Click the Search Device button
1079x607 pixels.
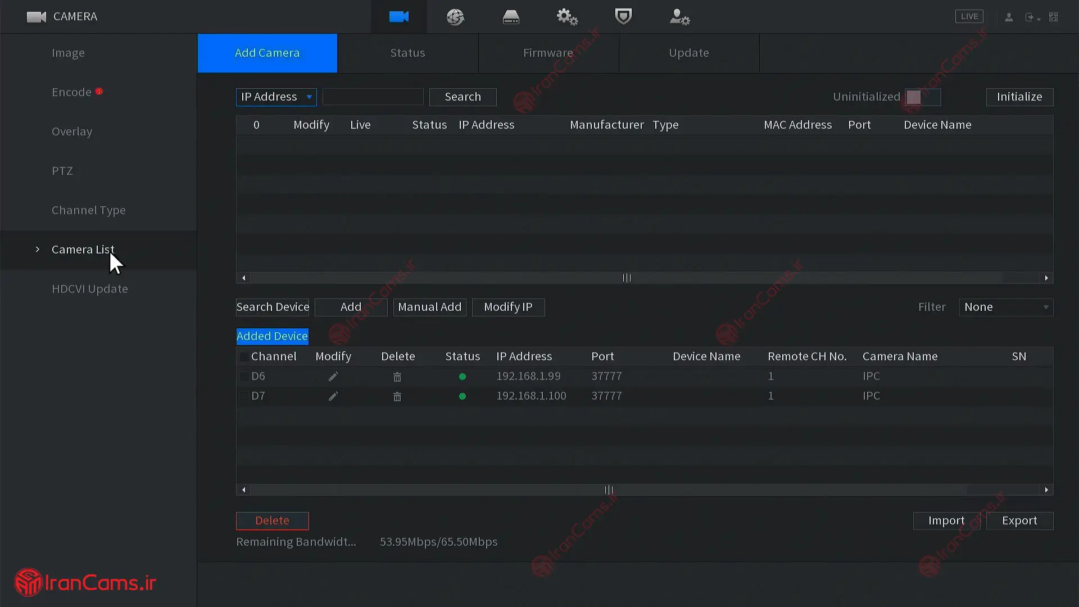[273, 307]
